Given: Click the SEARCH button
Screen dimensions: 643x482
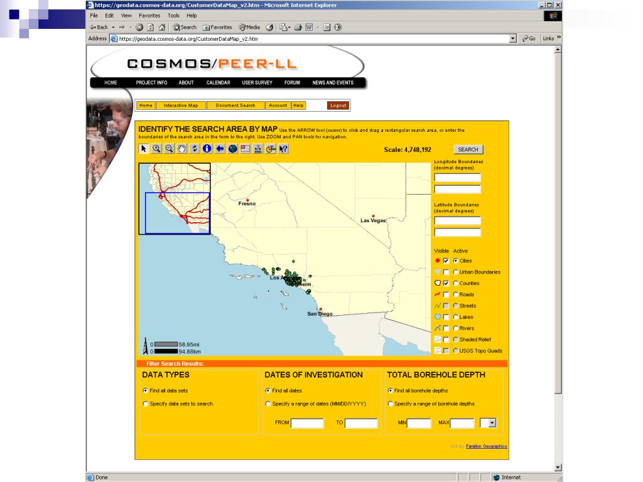Looking at the screenshot, I should coord(468,149).
